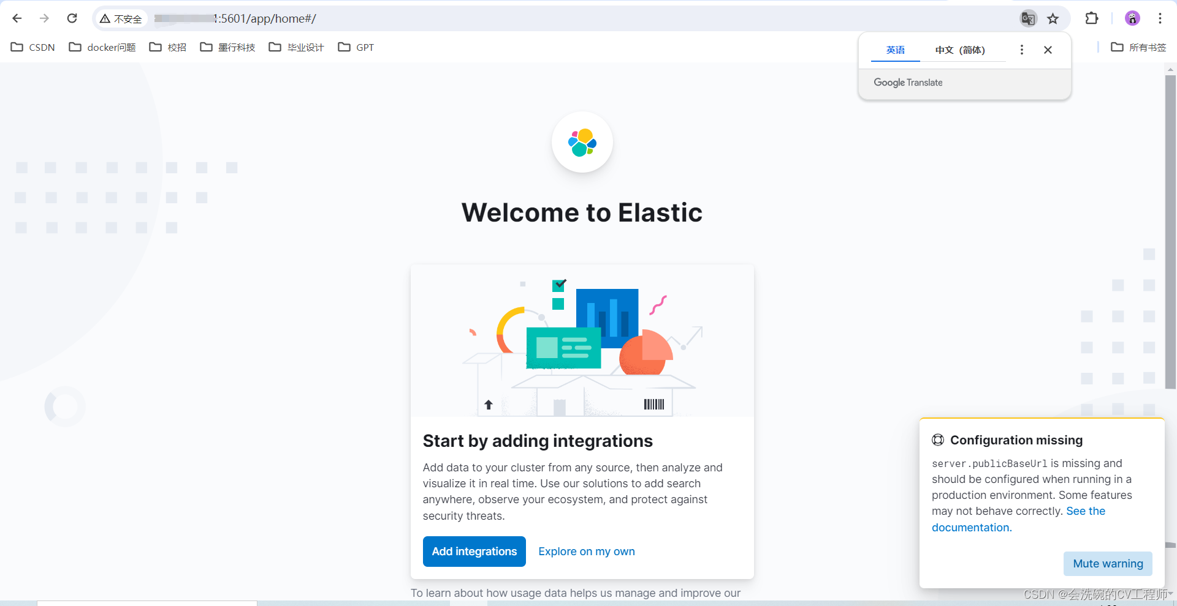Open translate popup options menu
The width and height of the screenshot is (1177, 606).
click(1021, 50)
